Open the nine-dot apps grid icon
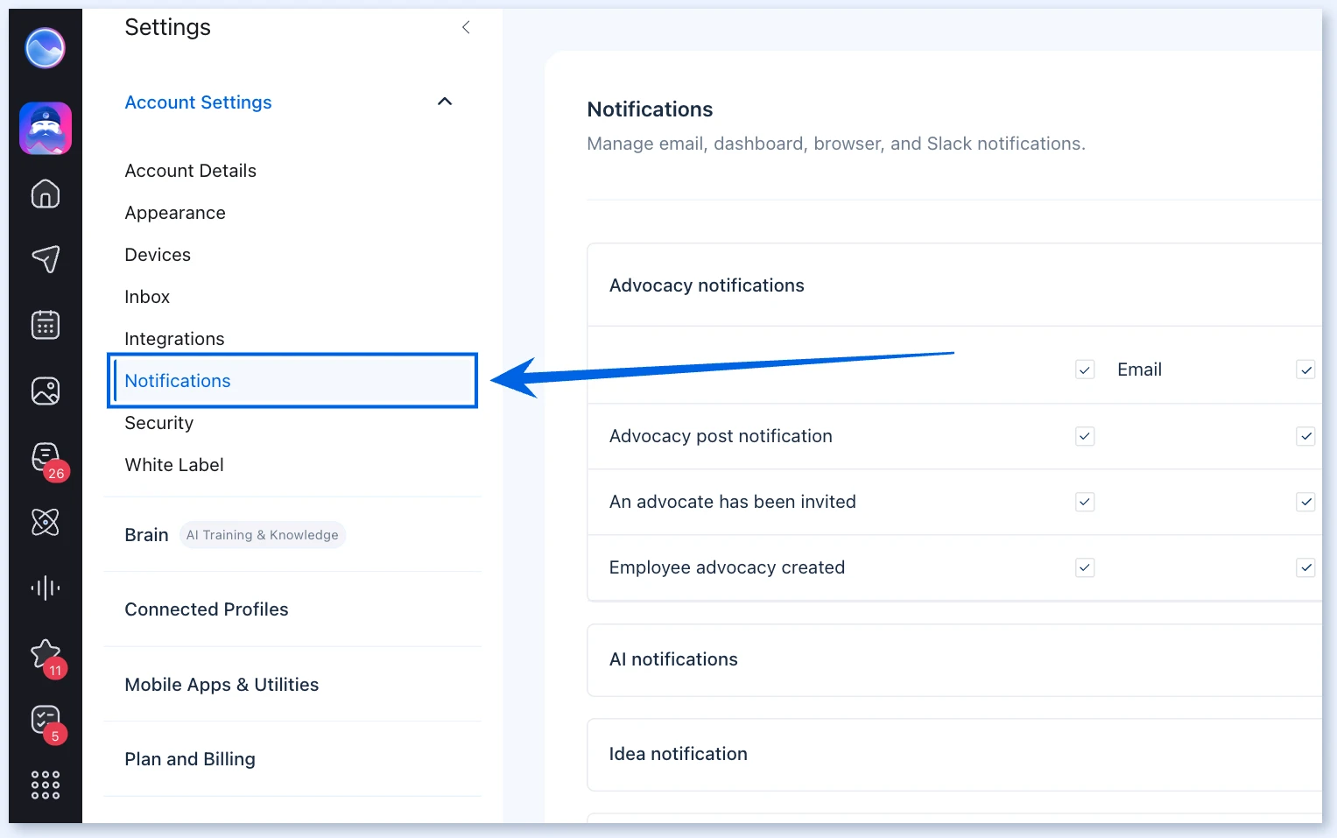The height and width of the screenshot is (838, 1337). pyautogui.click(x=46, y=785)
